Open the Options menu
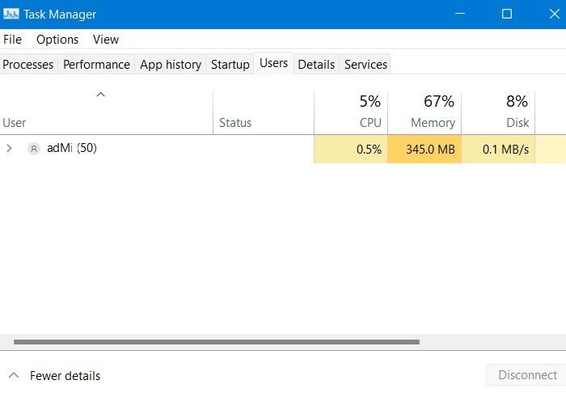566x397 pixels. click(57, 39)
